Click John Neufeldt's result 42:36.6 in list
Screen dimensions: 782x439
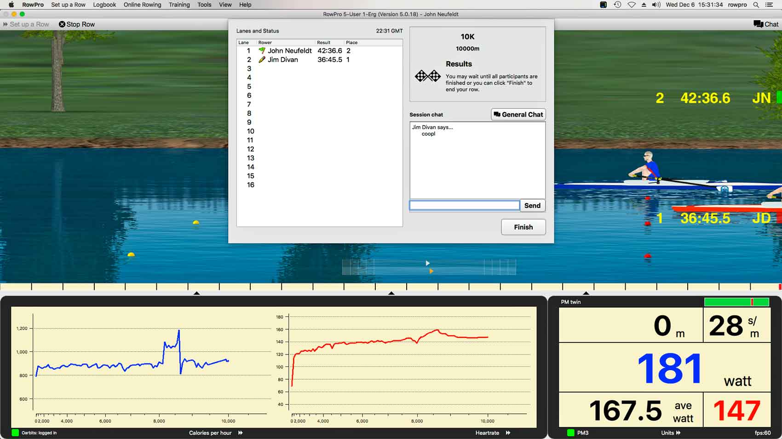[330, 51]
